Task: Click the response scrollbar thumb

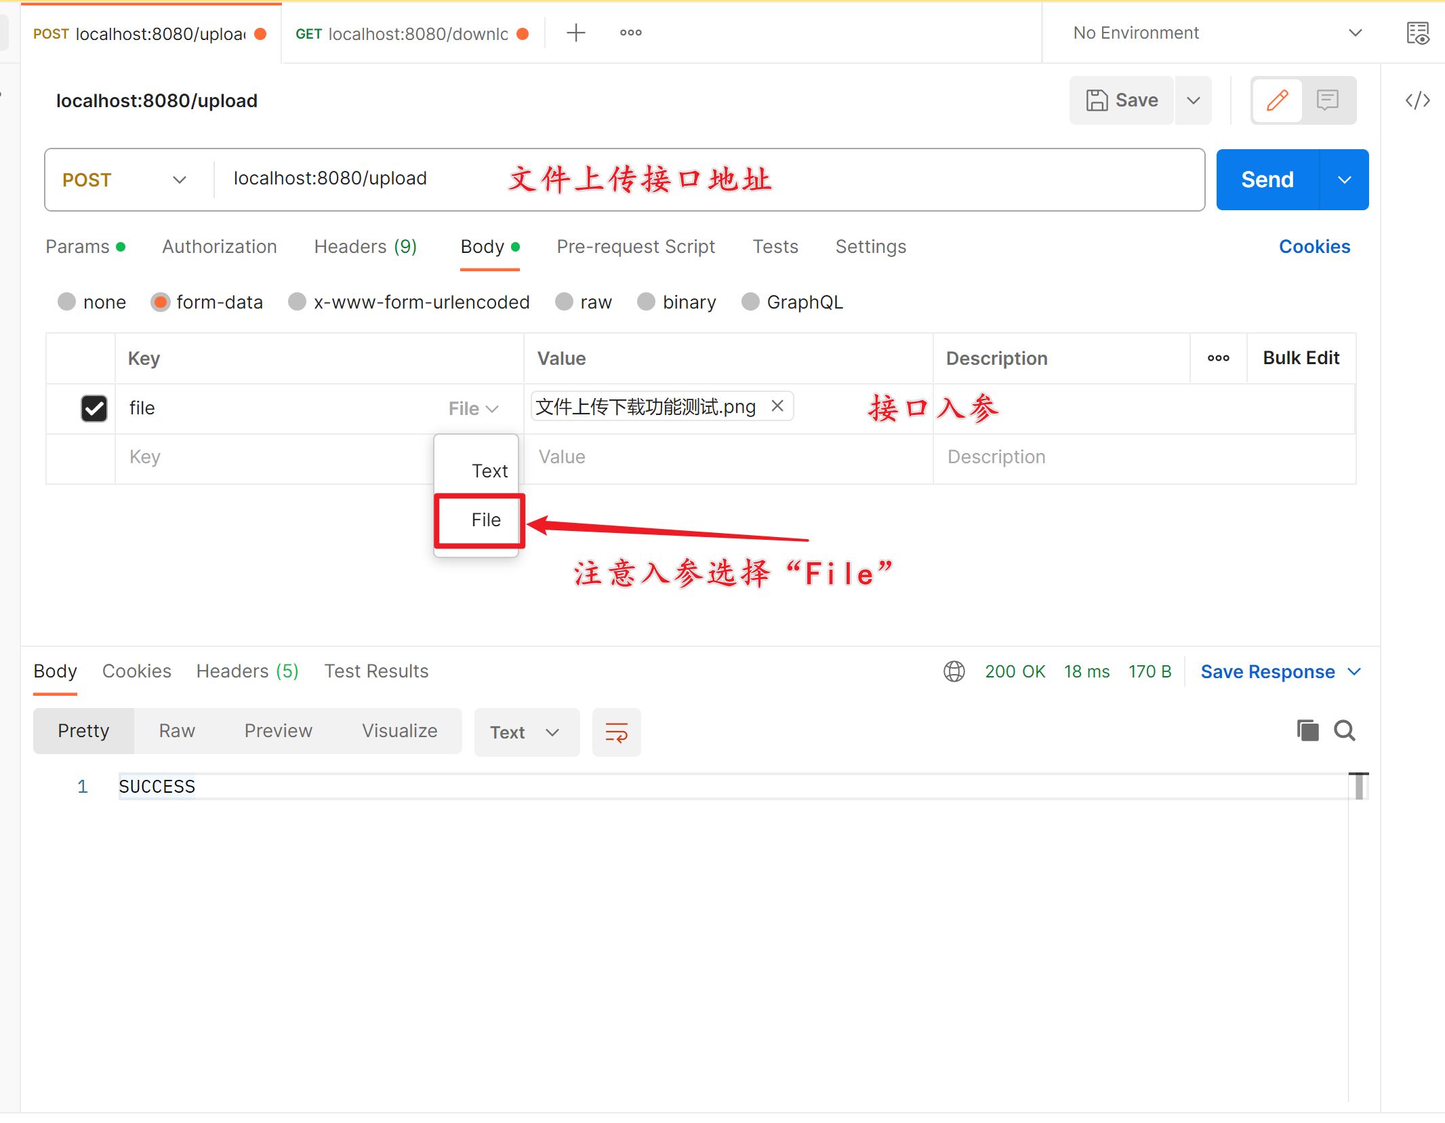Action: (x=1359, y=786)
